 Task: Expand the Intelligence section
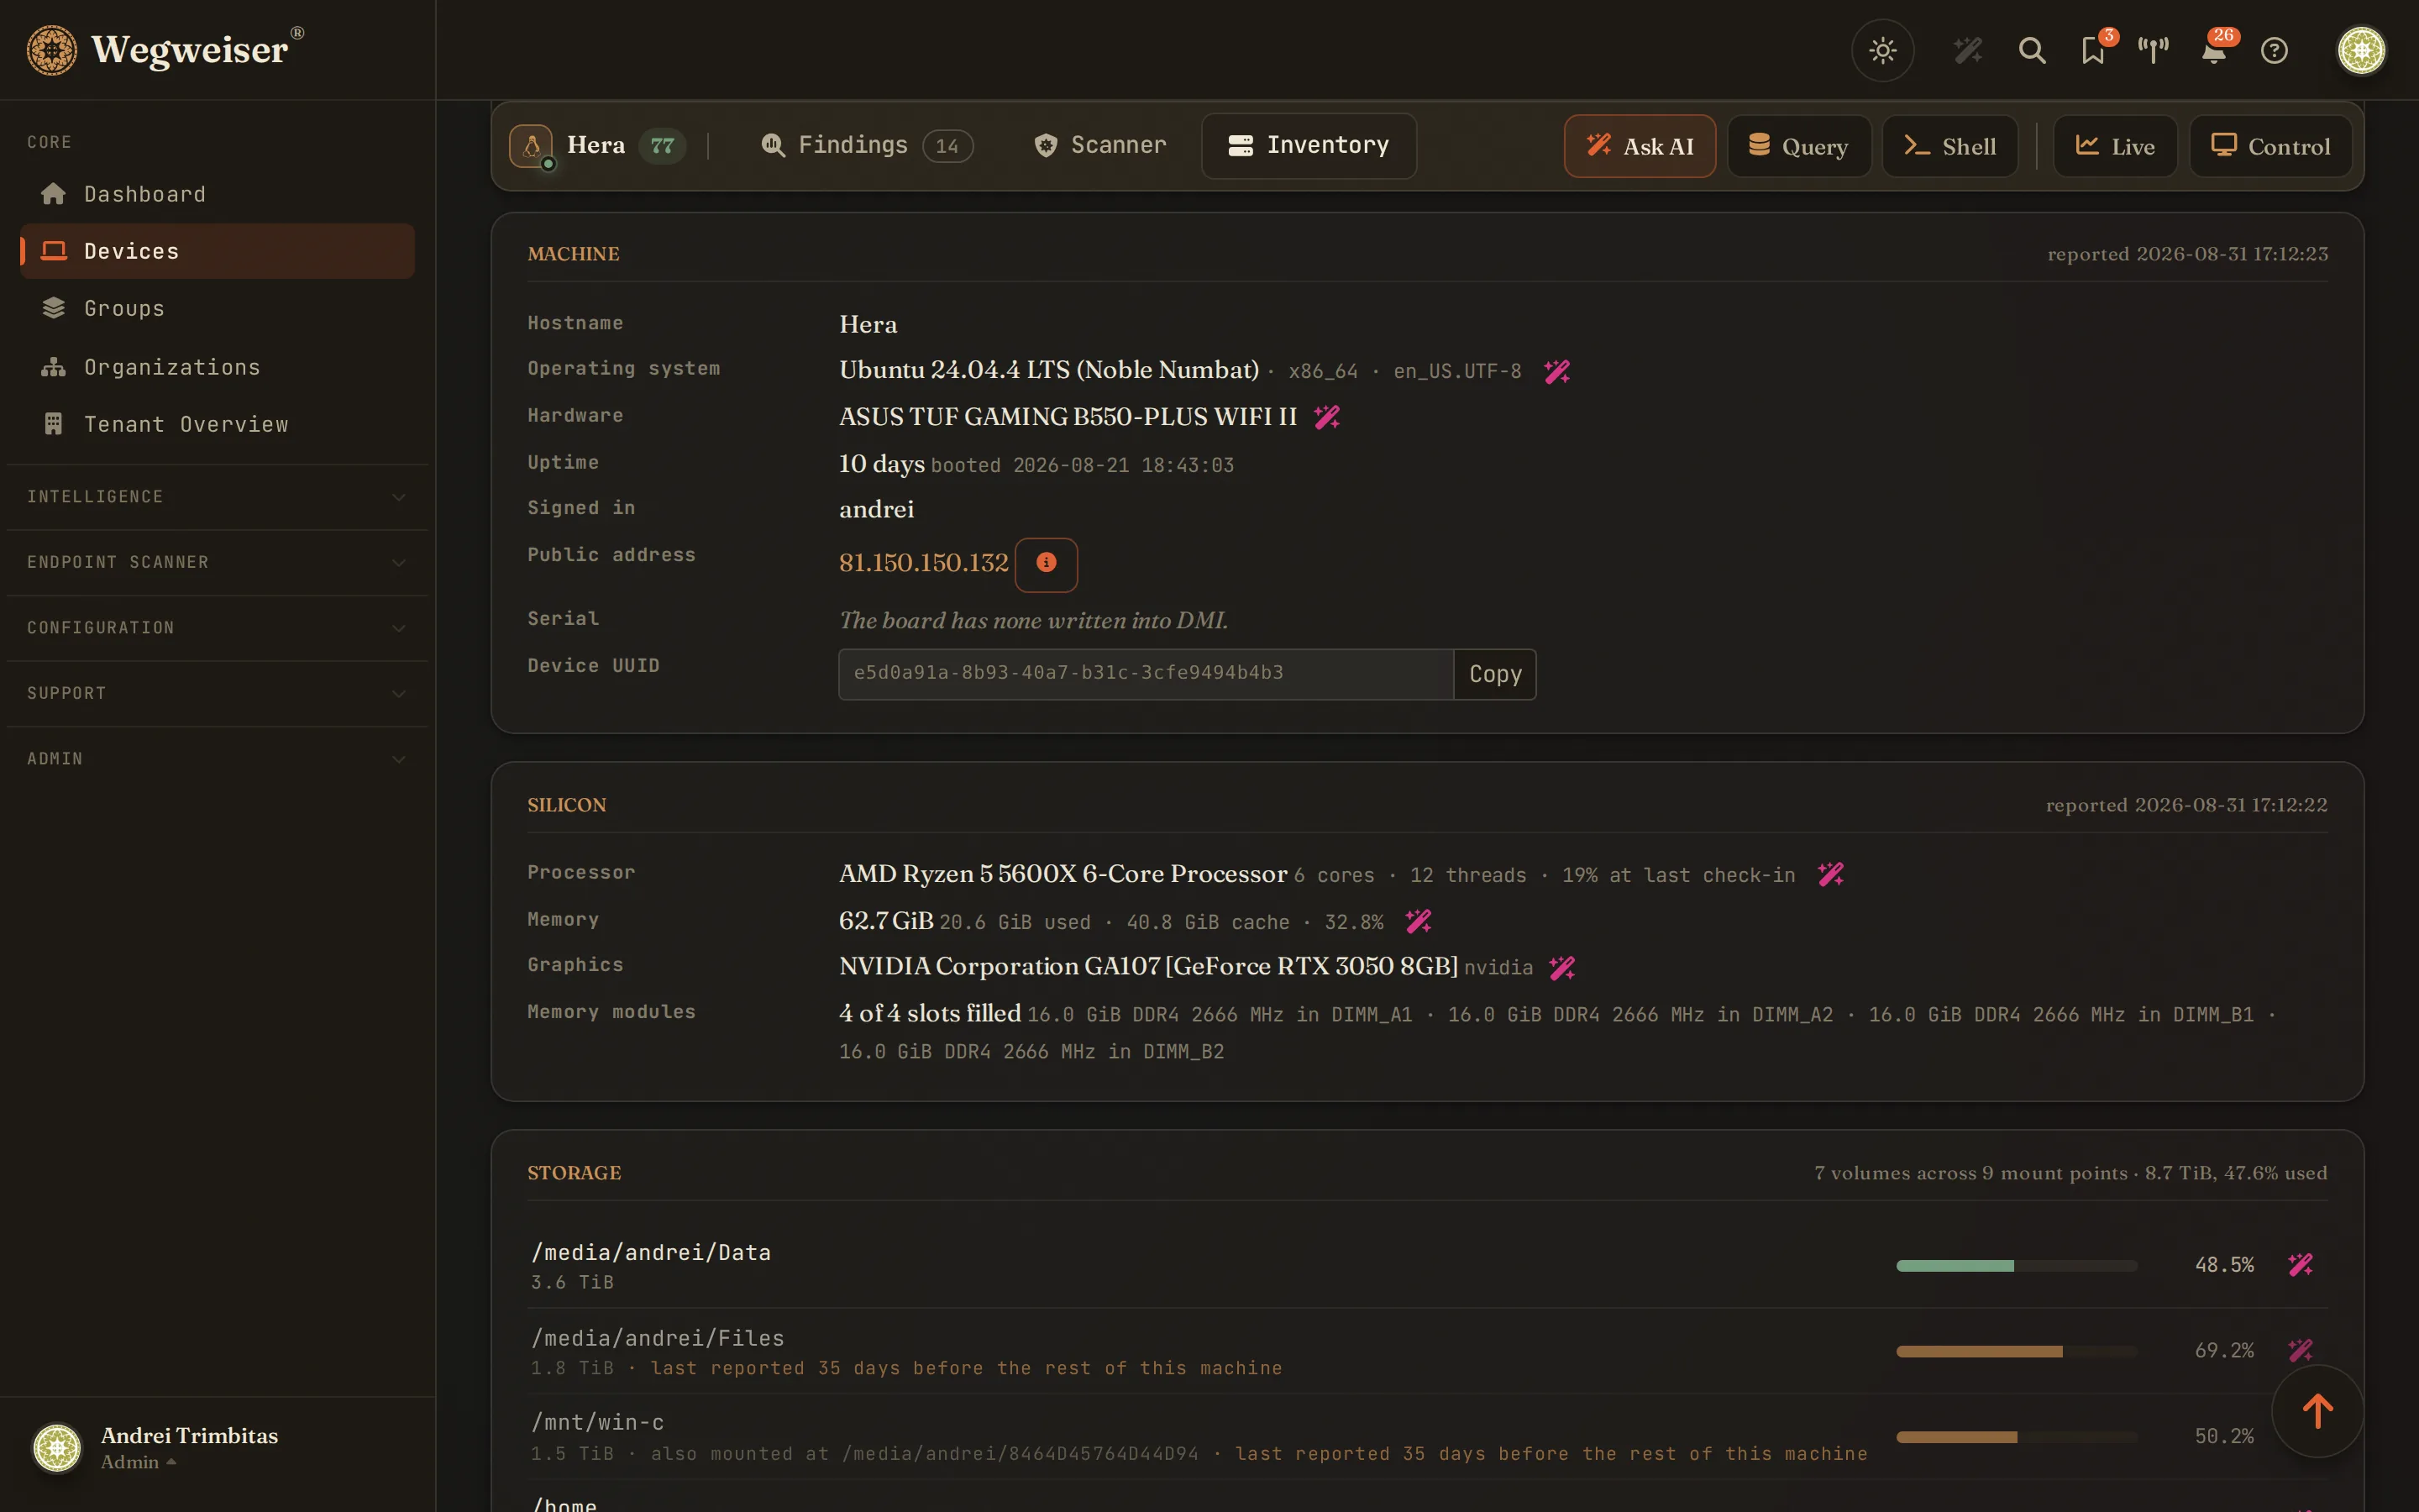pyautogui.click(x=217, y=497)
